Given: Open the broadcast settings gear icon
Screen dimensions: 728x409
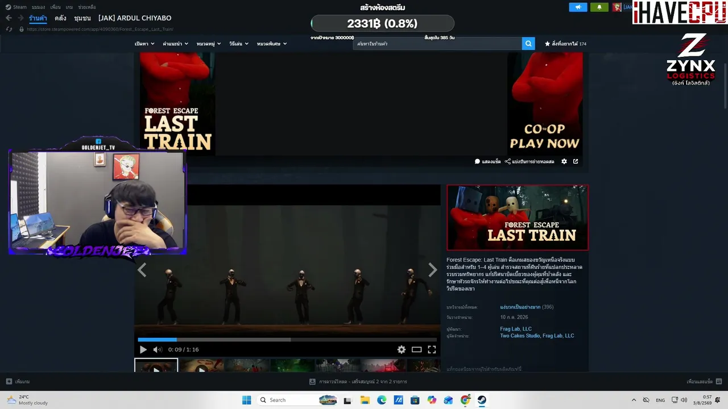Looking at the screenshot, I should 564,161.
